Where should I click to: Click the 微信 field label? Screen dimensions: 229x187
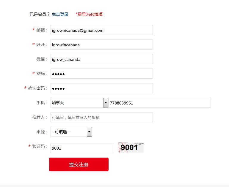tap(41, 59)
